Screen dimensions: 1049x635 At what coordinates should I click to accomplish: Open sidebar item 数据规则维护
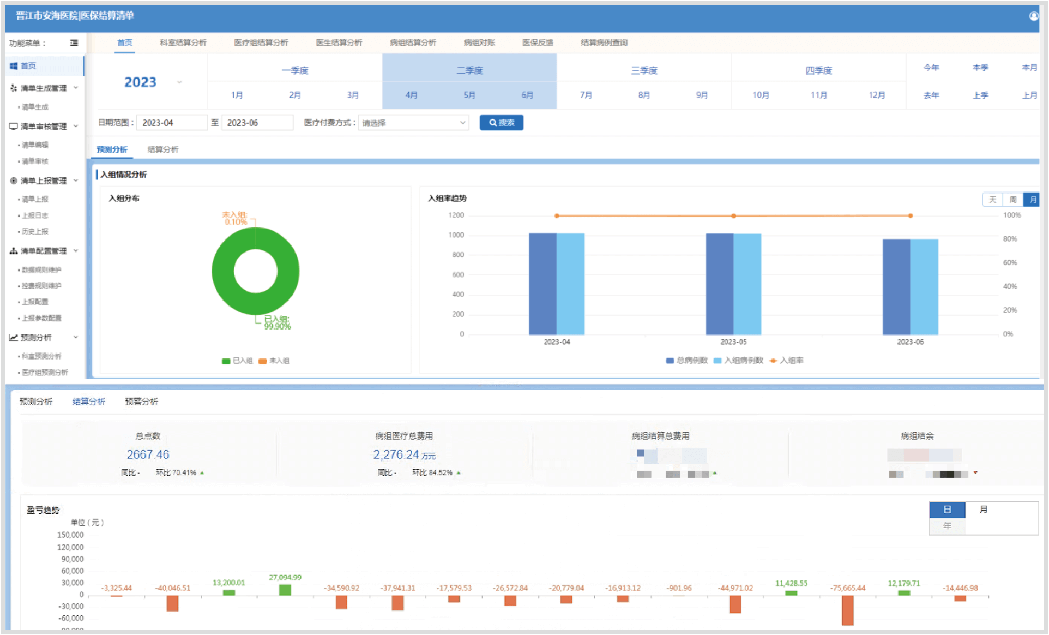[41, 269]
